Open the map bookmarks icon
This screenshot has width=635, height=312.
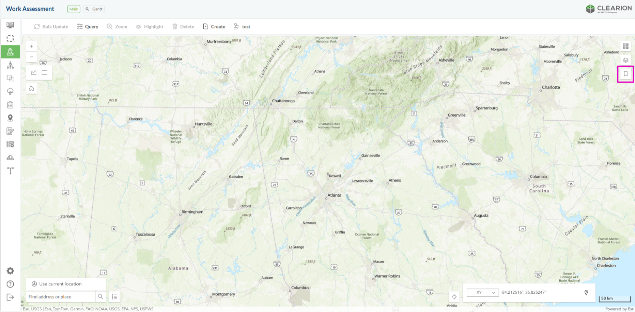(x=626, y=74)
